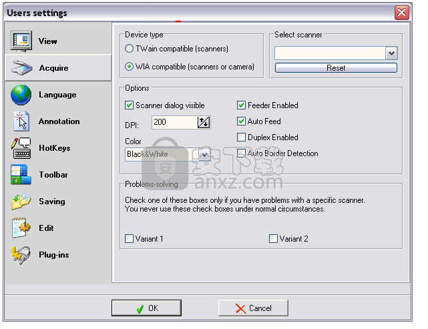Open the Plug-ins settings page
This screenshot has height=329, width=428.
tap(58, 255)
